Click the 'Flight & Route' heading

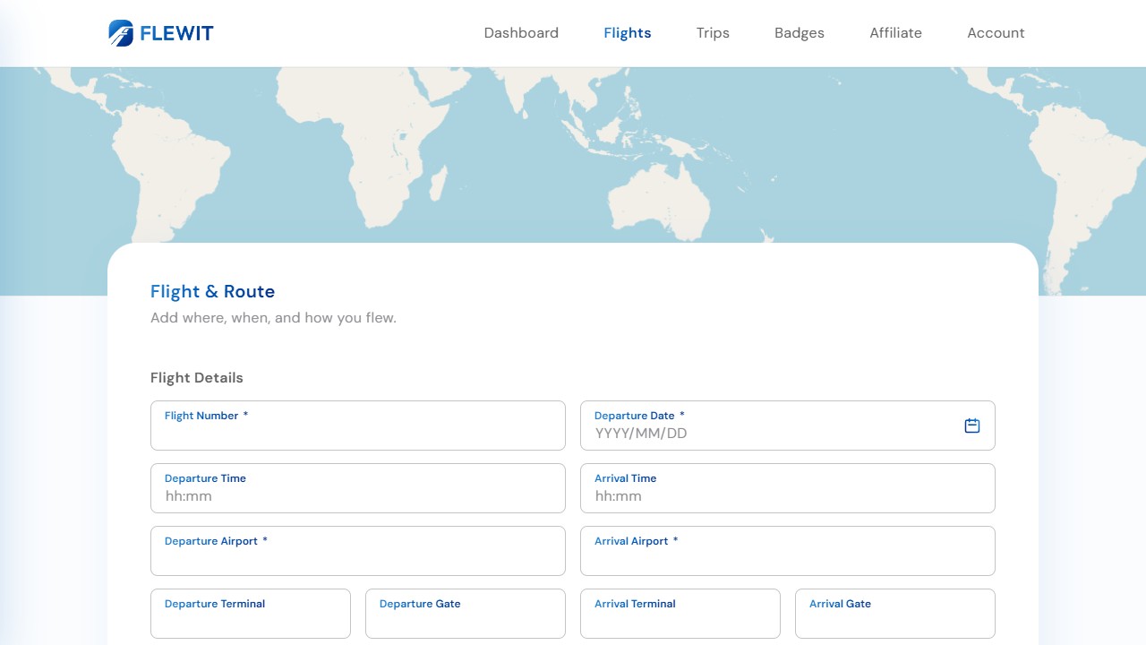pos(212,291)
